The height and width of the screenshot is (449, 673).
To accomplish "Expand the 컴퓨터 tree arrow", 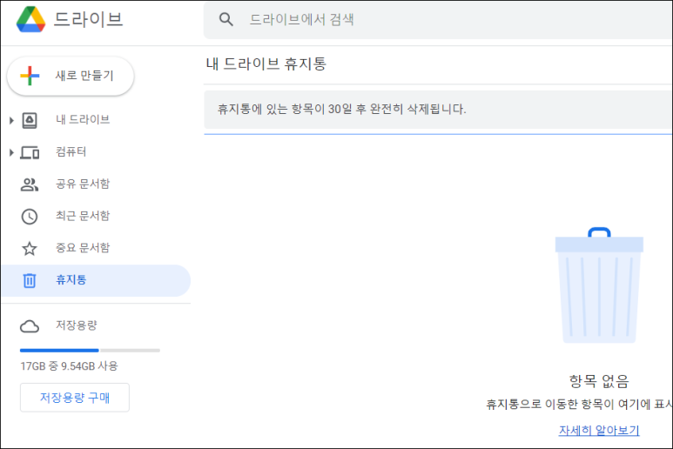I will pos(11,152).
